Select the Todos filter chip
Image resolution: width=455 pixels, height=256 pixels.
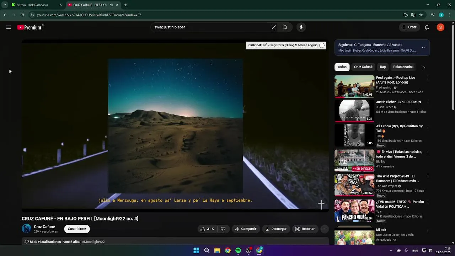point(342,67)
